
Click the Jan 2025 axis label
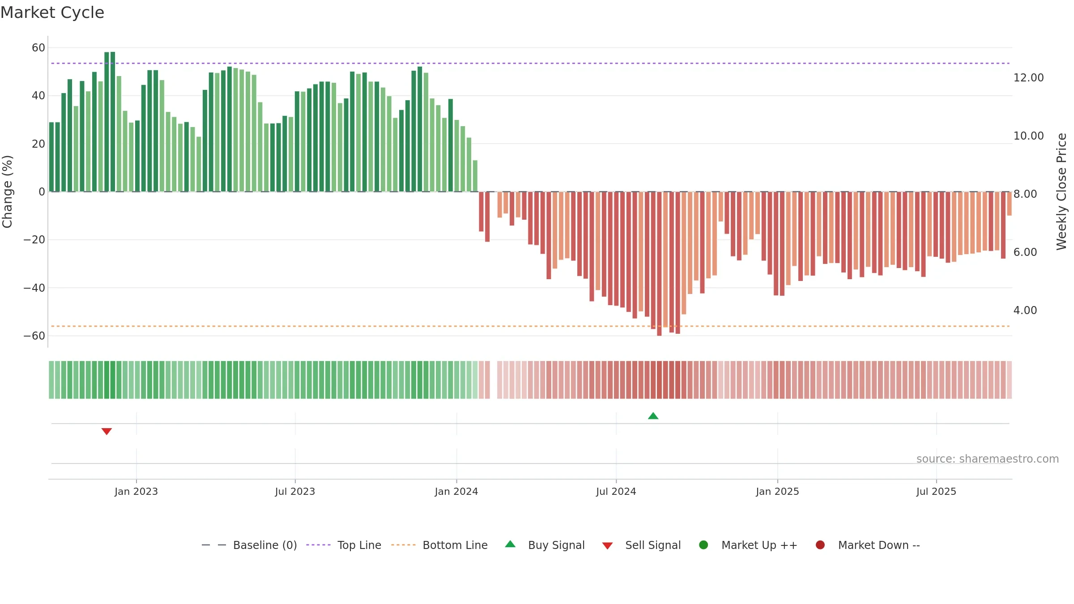pyautogui.click(x=777, y=492)
